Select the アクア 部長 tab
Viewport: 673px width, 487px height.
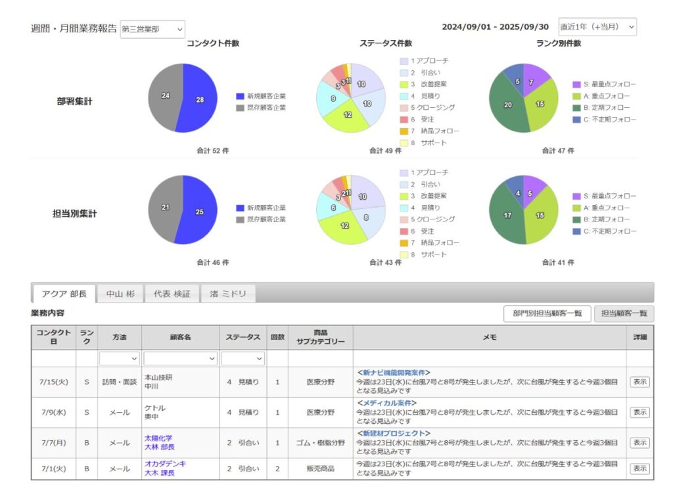coord(64,294)
